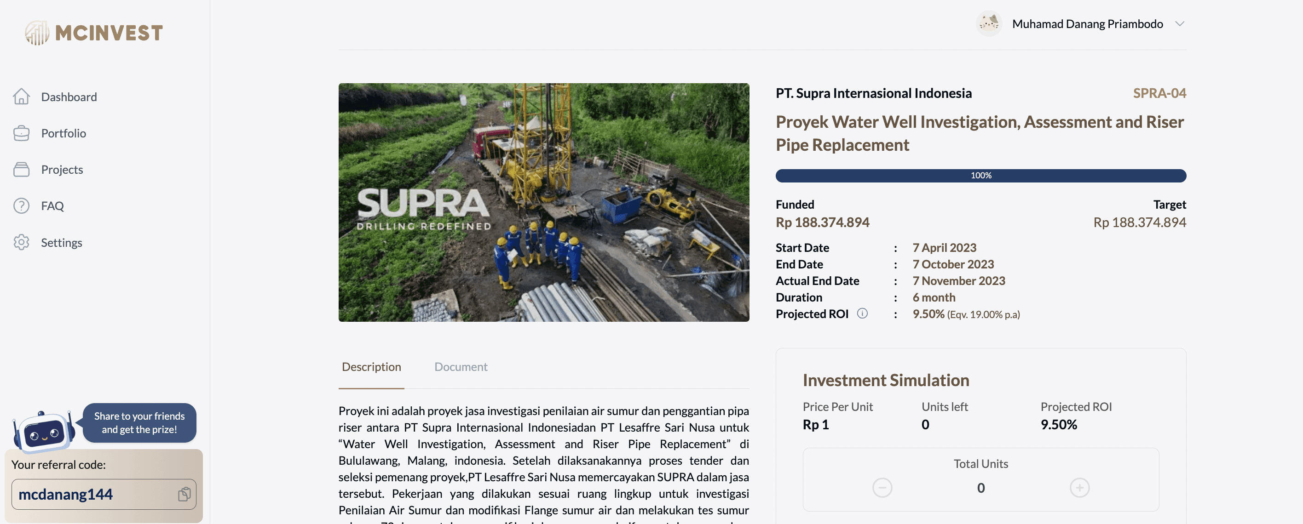This screenshot has height=524, width=1303.
Task: Increase total units with plus button
Action: (x=1079, y=488)
